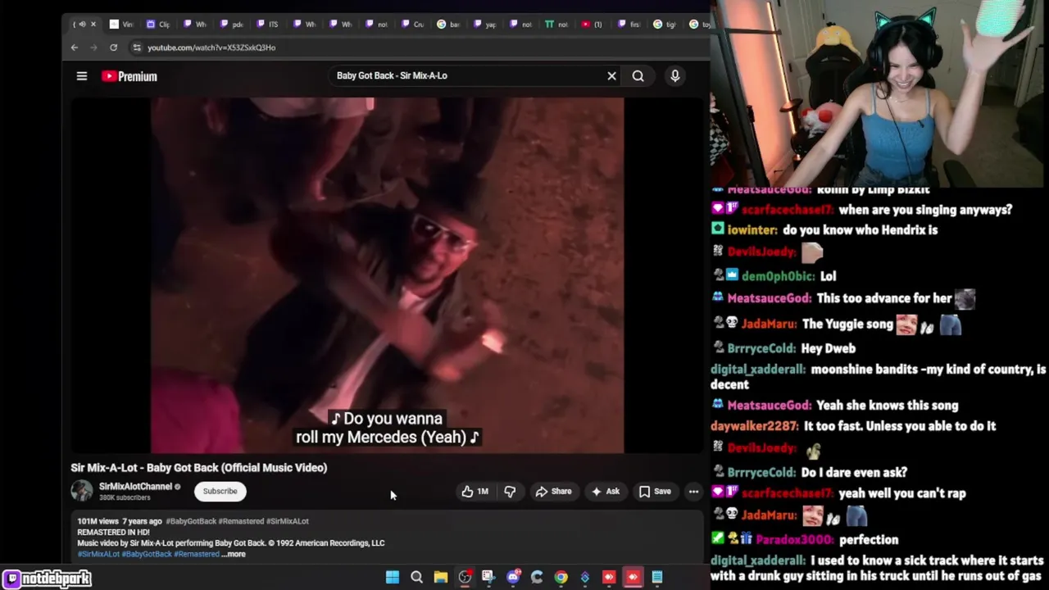Image resolution: width=1049 pixels, height=590 pixels.
Task: Open Windows taskbar search
Action: [416, 578]
